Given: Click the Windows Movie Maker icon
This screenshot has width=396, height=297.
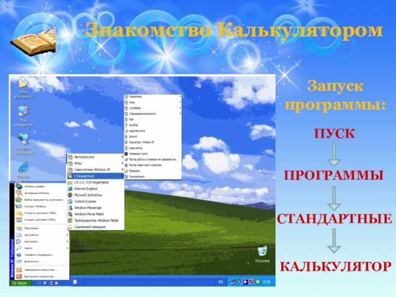Looking at the screenshot, I should click(x=70, y=214).
